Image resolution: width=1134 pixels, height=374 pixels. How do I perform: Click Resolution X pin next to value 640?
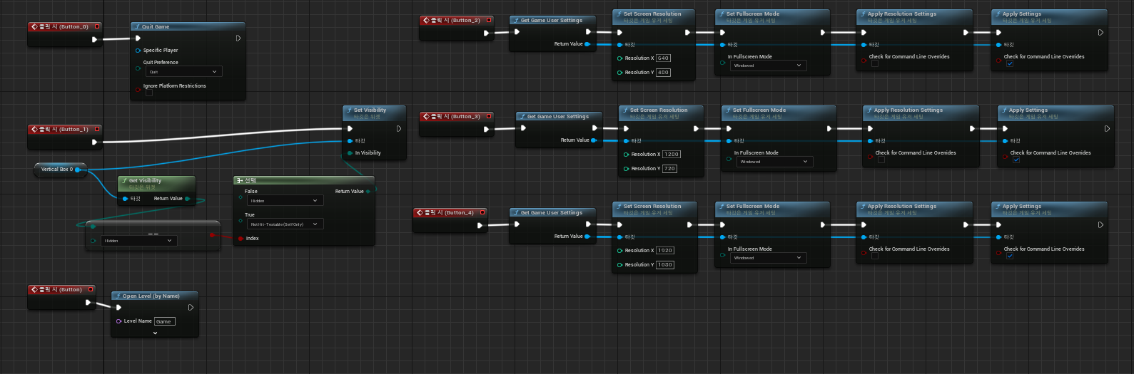pos(619,58)
